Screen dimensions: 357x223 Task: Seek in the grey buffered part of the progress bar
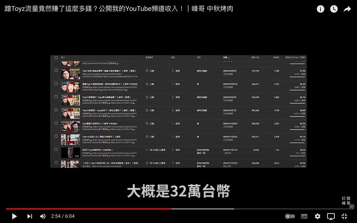[202, 209]
